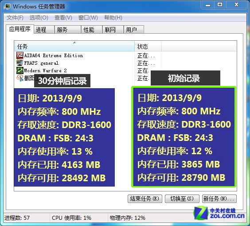Click the 物理内存: 12% status entry
This screenshot has height=226, width=250.
tap(128, 218)
